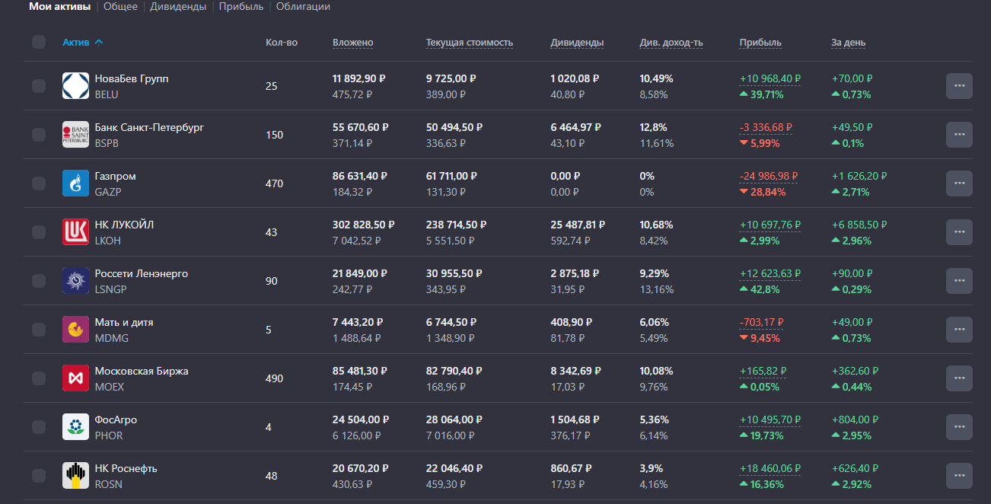Click the Gazprom logo icon
Viewport: 991px width, 504px height.
76,183
